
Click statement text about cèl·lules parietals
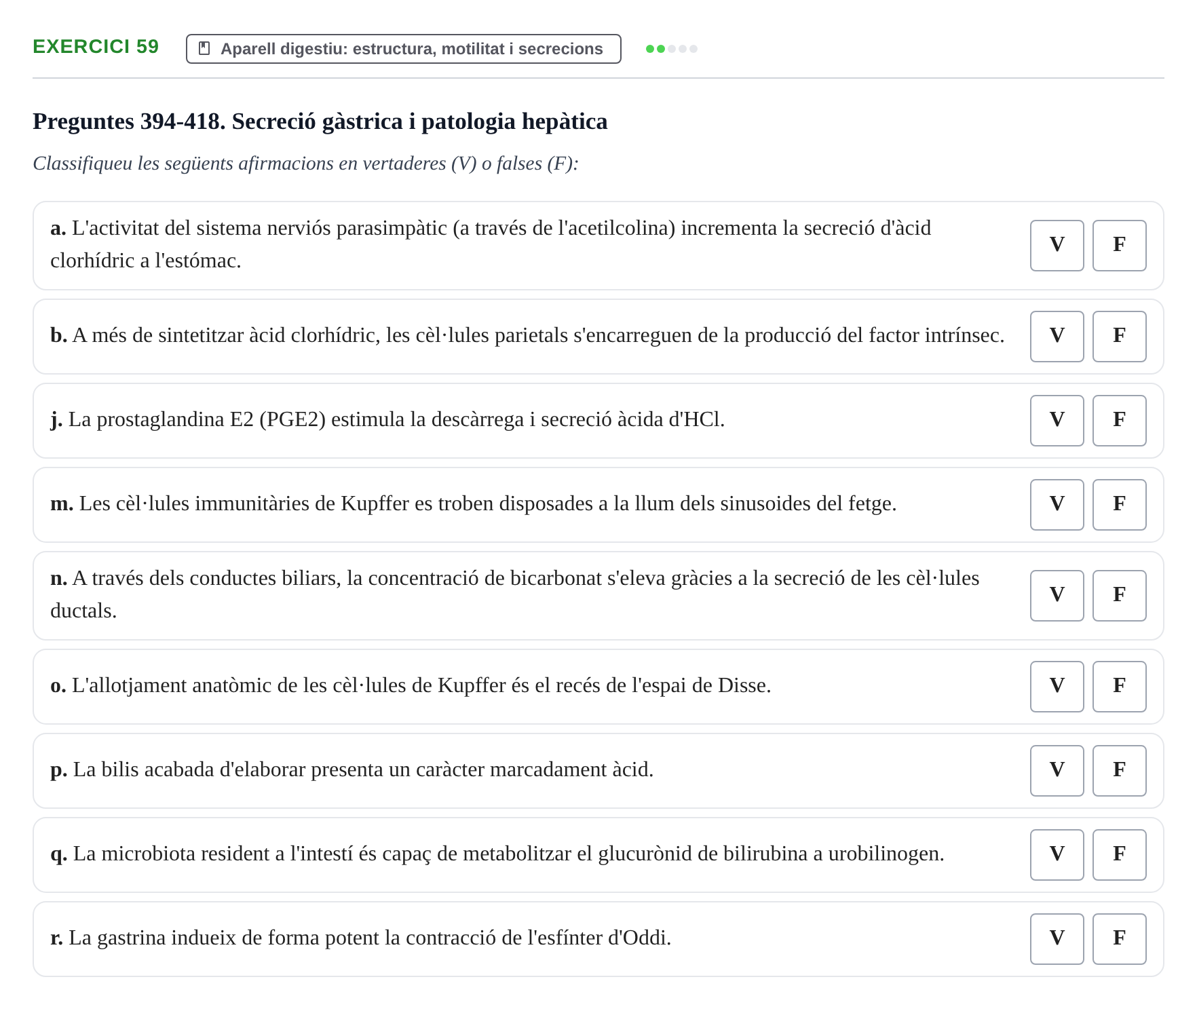coord(527,336)
